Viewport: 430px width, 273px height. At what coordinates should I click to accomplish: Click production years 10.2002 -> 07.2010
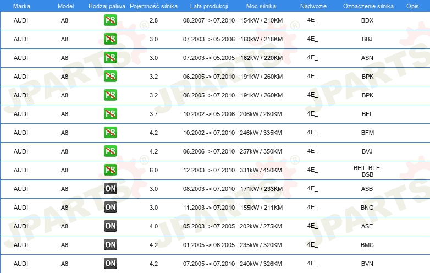tap(209, 133)
